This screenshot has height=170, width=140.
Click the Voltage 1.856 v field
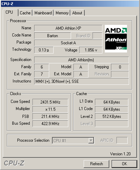click(x=91, y=50)
